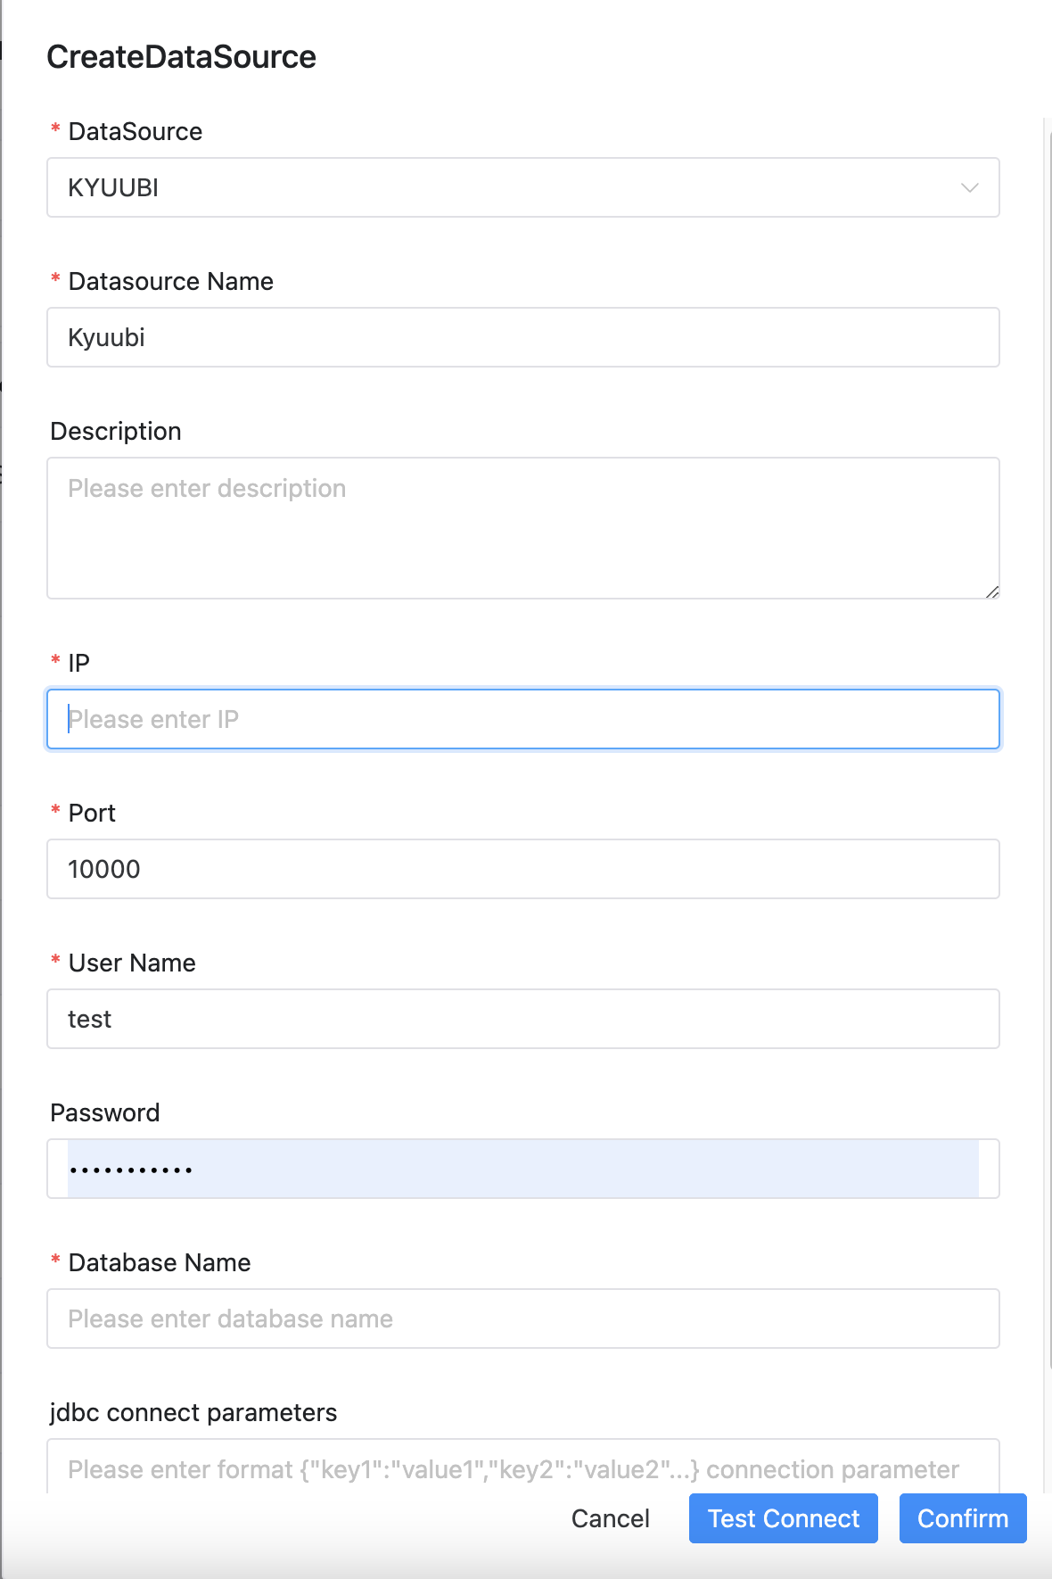Grab the Description textarea resize handle
Image resolution: width=1052 pixels, height=1579 pixels.
(991, 591)
